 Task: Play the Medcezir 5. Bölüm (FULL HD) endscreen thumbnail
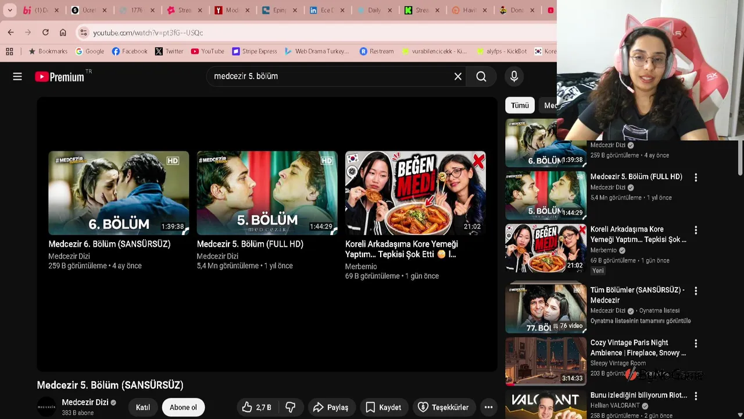(x=267, y=193)
